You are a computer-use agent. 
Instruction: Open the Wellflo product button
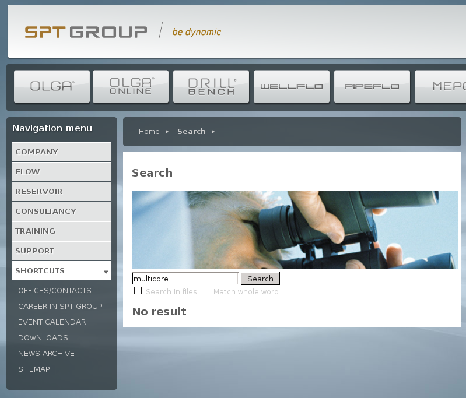292,86
